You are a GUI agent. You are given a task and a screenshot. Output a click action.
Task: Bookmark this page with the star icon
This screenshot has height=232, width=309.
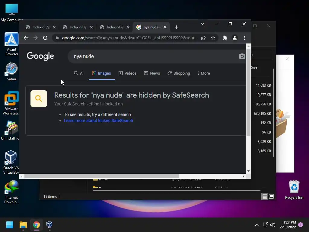213,38
